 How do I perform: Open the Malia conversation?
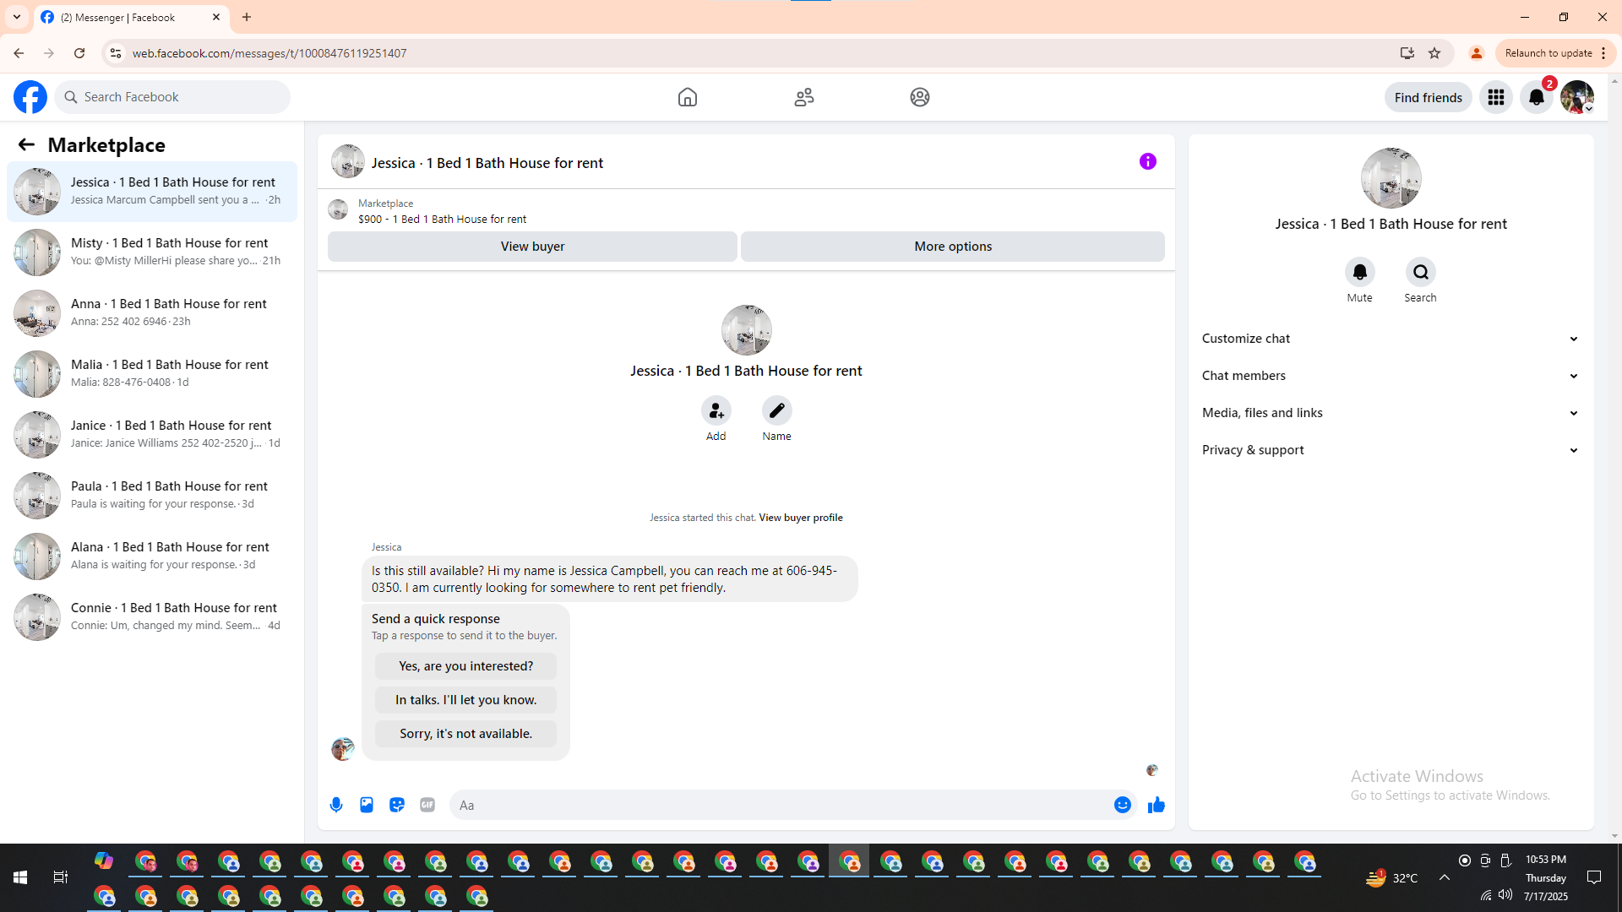coord(152,374)
